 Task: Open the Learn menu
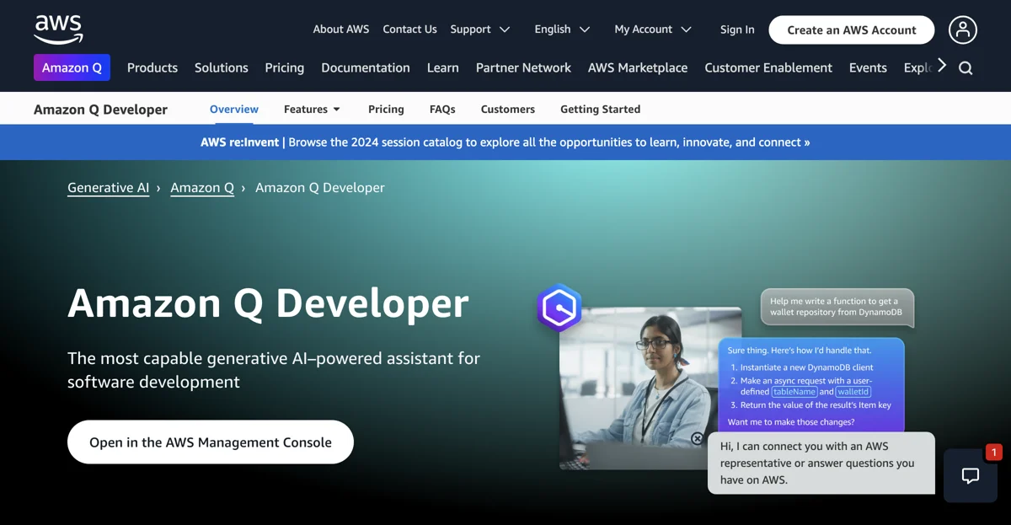(x=443, y=67)
